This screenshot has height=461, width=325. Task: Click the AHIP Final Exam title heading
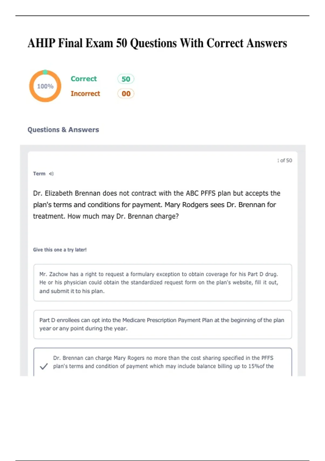[x=157, y=43]
